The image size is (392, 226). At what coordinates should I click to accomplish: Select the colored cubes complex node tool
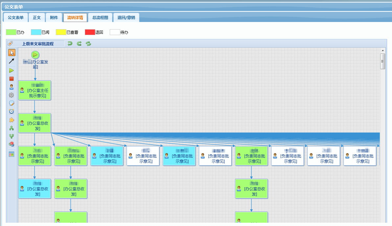[x=12, y=144]
